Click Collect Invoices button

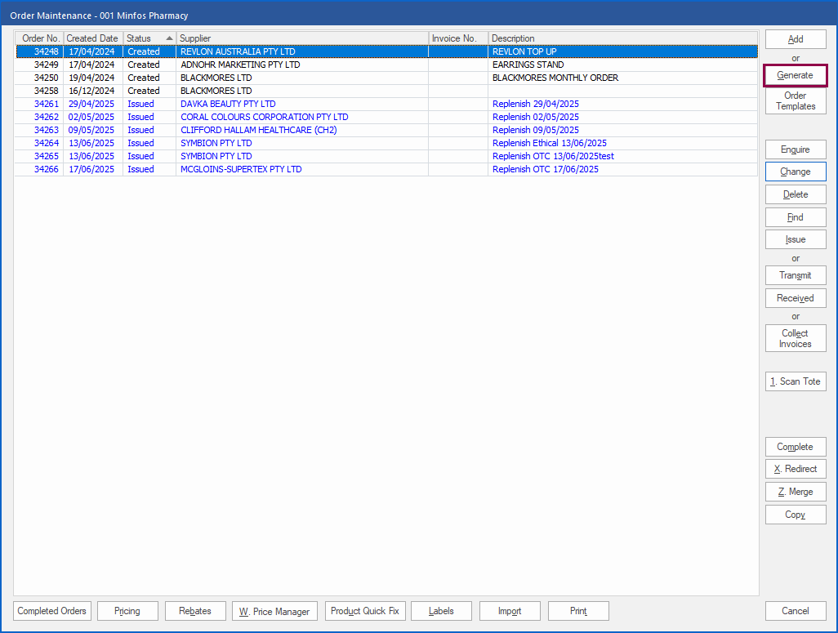tap(796, 338)
